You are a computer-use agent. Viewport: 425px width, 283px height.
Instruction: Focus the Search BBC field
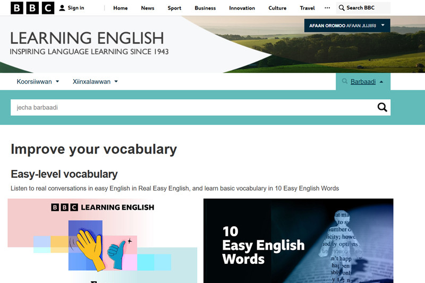tap(363, 8)
